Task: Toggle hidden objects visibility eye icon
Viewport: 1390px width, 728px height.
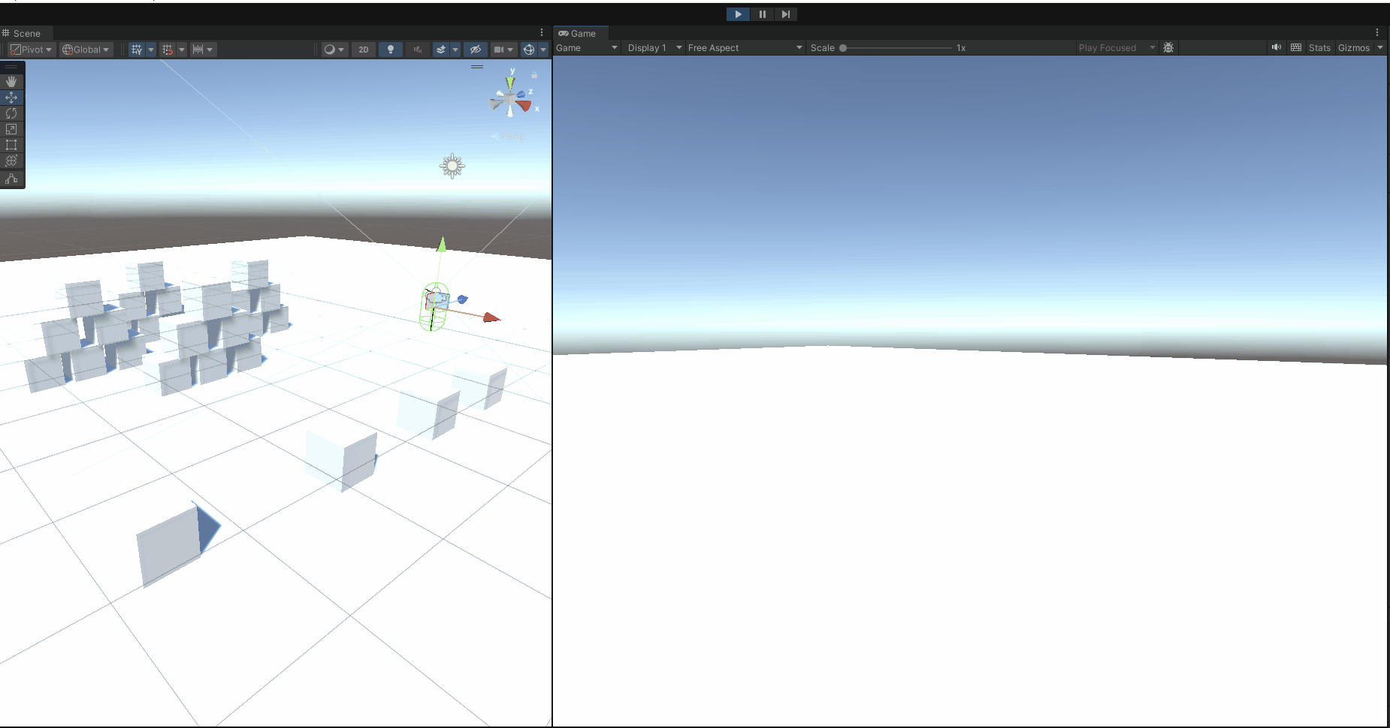Action: (x=475, y=50)
